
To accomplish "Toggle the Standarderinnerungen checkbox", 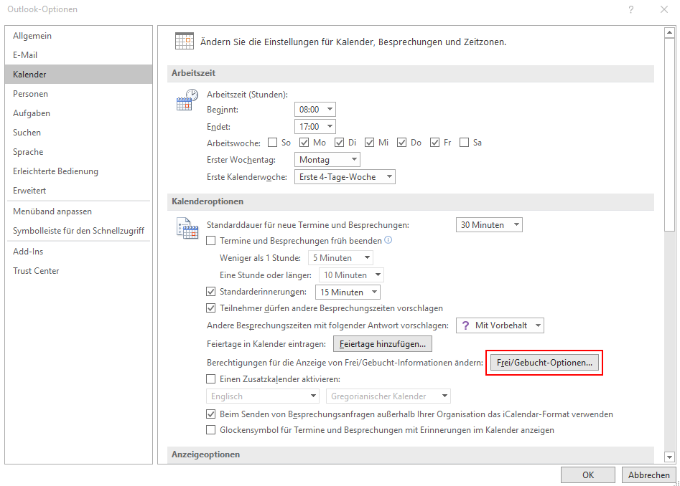I will [211, 292].
